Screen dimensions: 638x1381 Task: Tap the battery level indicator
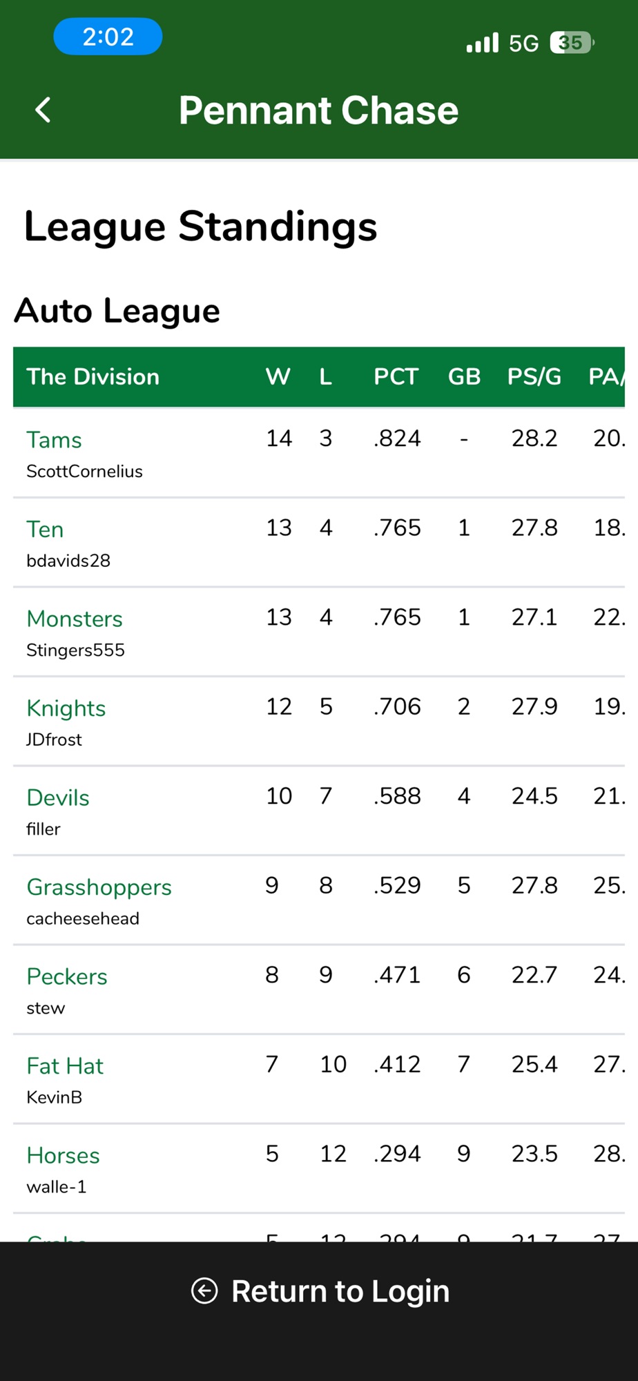[x=572, y=43]
